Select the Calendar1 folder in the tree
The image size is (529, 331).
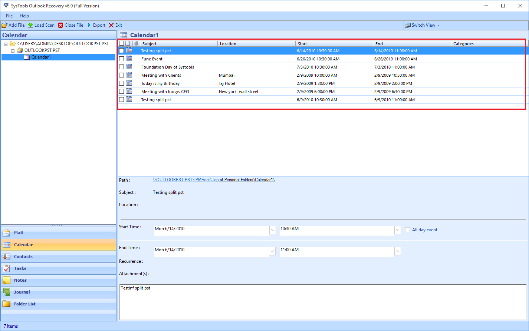point(41,57)
